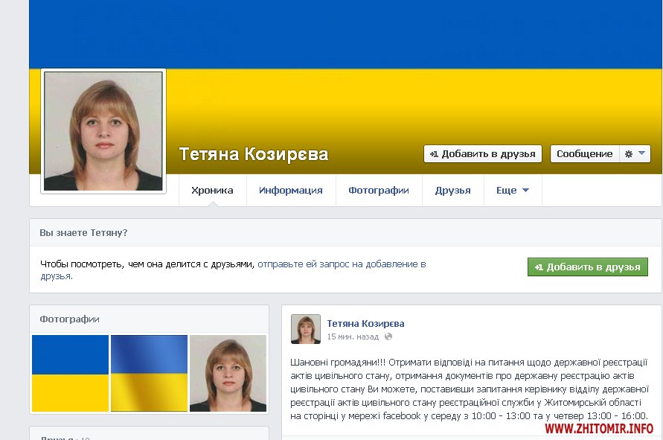Expand the dropdown arrow next to gear icon
This screenshot has height=440, width=663.
pyautogui.click(x=641, y=153)
